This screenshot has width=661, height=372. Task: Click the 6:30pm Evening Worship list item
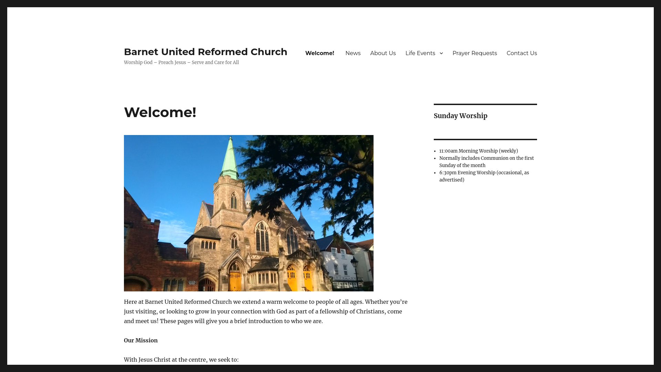tap(484, 176)
